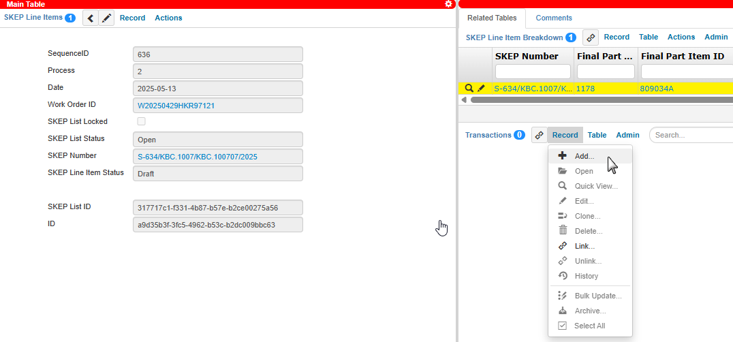Click the plus icon next to Add

point(563,156)
